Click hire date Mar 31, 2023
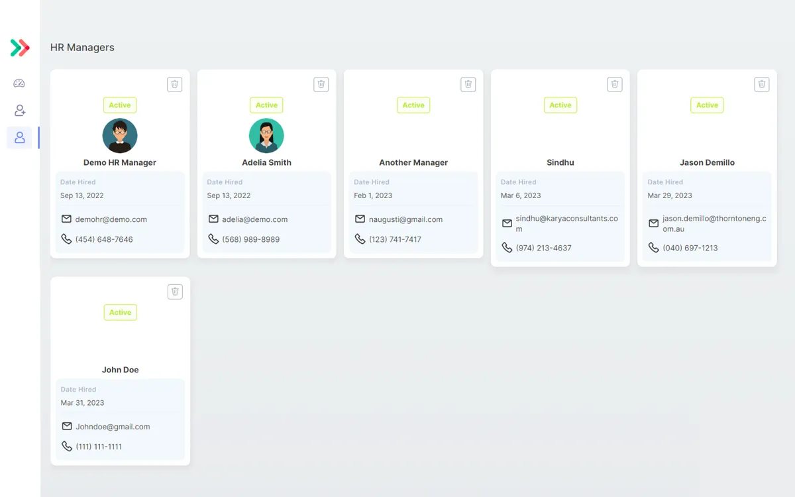 point(82,403)
